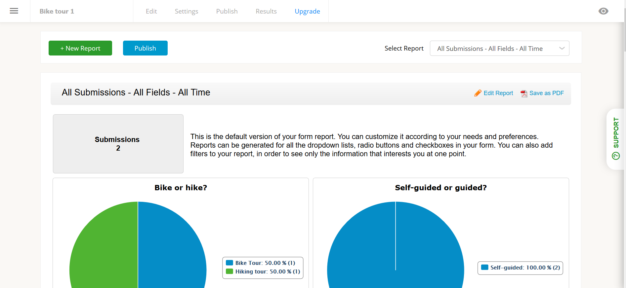Open the Settings tab
Image resolution: width=626 pixels, height=288 pixels.
(x=187, y=11)
